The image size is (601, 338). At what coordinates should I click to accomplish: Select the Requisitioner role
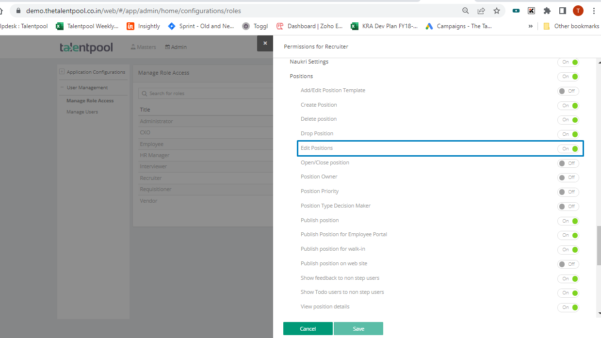[x=156, y=189]
